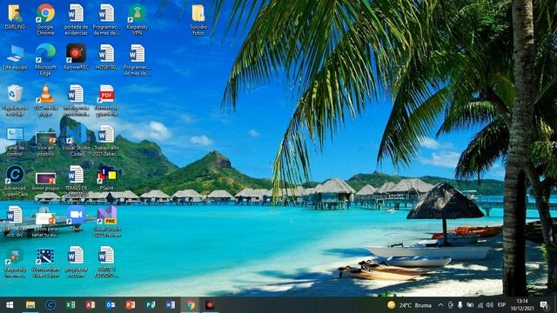Select the 'Este equipo' icon
The image size is (557, 313).
(15, 57)
